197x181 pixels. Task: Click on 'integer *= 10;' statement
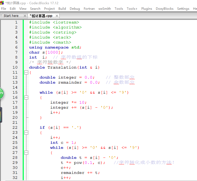click(68, 103)
